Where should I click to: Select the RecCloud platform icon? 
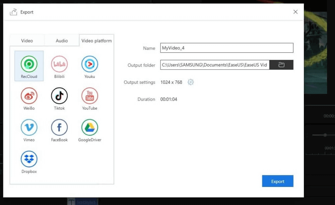coord(29,64)
